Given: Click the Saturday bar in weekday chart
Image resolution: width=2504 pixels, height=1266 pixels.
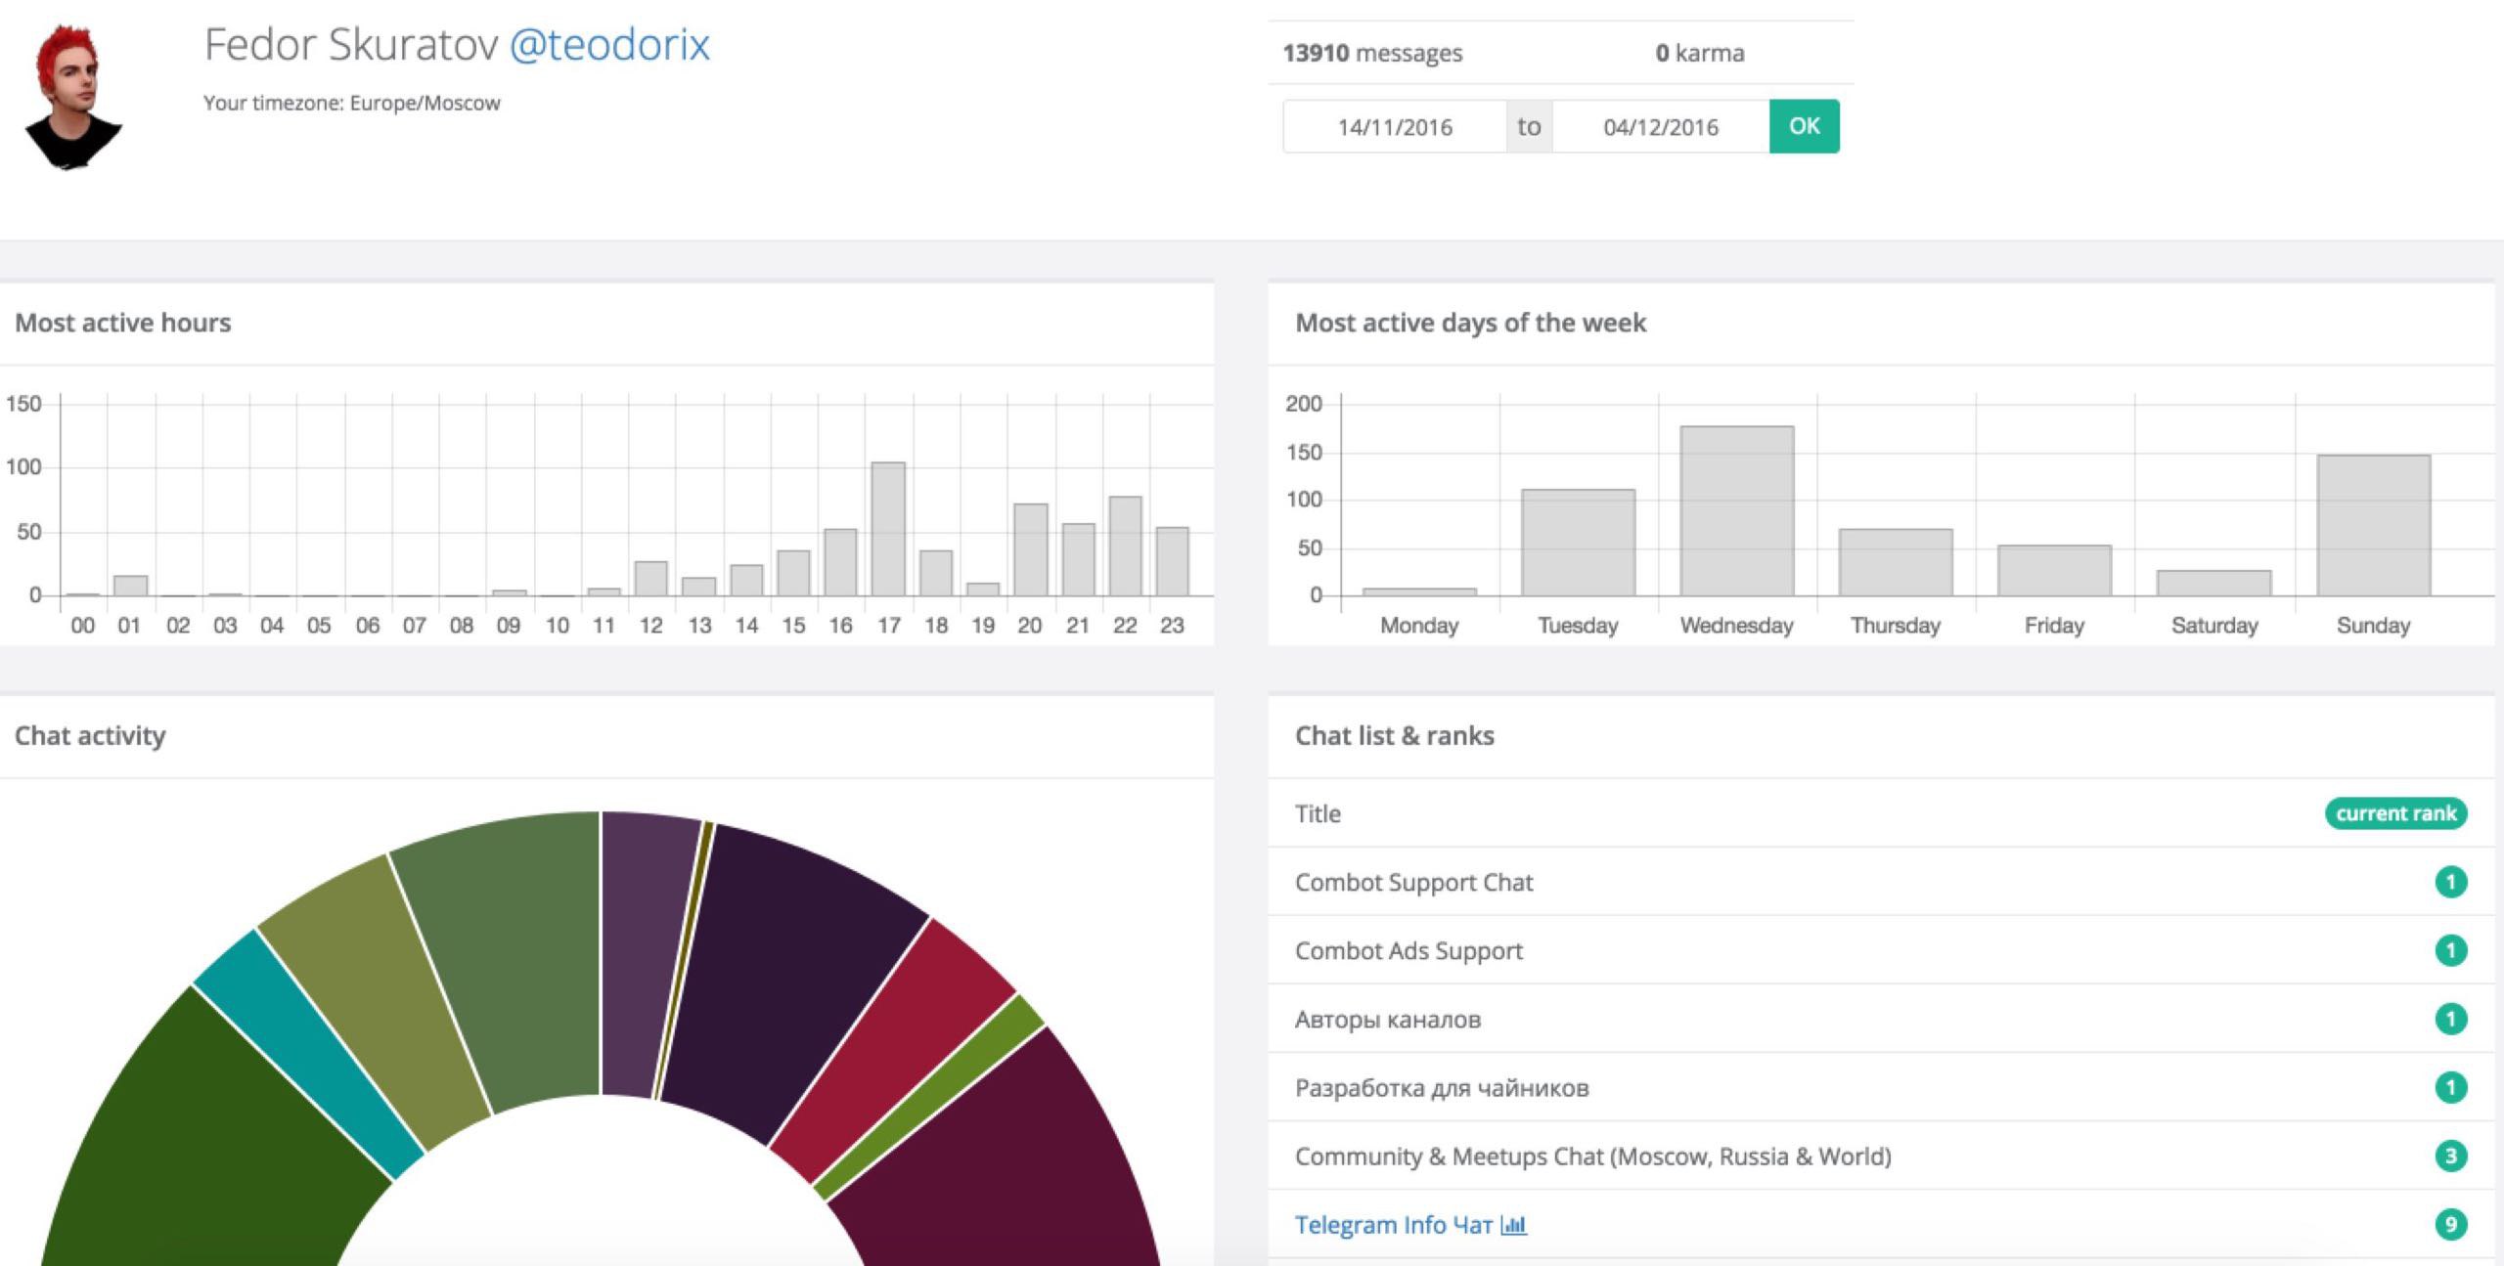Looking at the screenshot, I should (x=2213, y=583).
